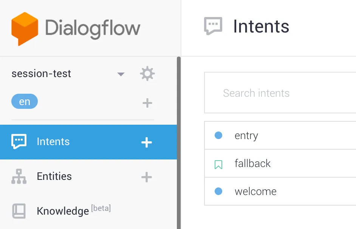Create a new intent with plus icon
Screen dimensions: 356x229
coord(147,142)
